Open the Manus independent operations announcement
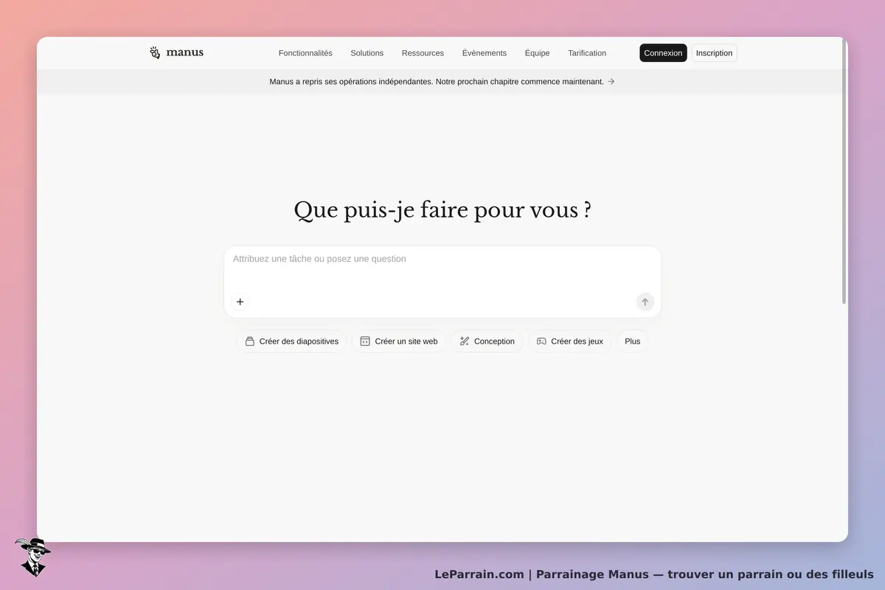 click(x=442, y=82)
